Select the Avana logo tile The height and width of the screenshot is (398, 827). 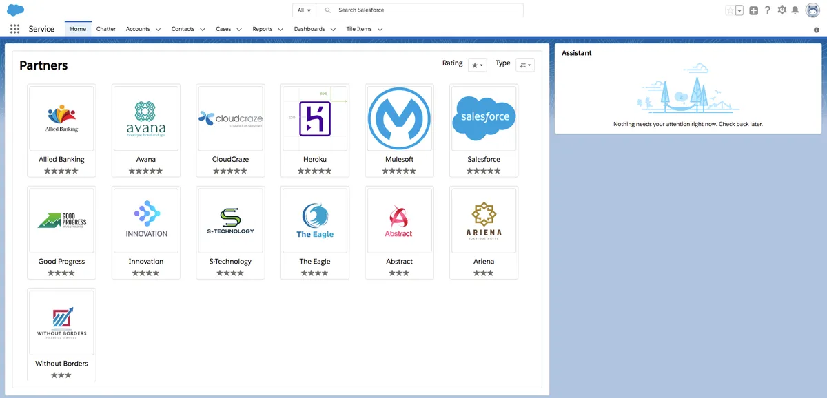click(146, 118)
